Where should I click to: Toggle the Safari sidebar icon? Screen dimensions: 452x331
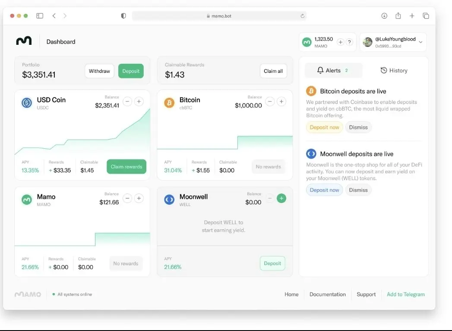(x=40, y=16)
